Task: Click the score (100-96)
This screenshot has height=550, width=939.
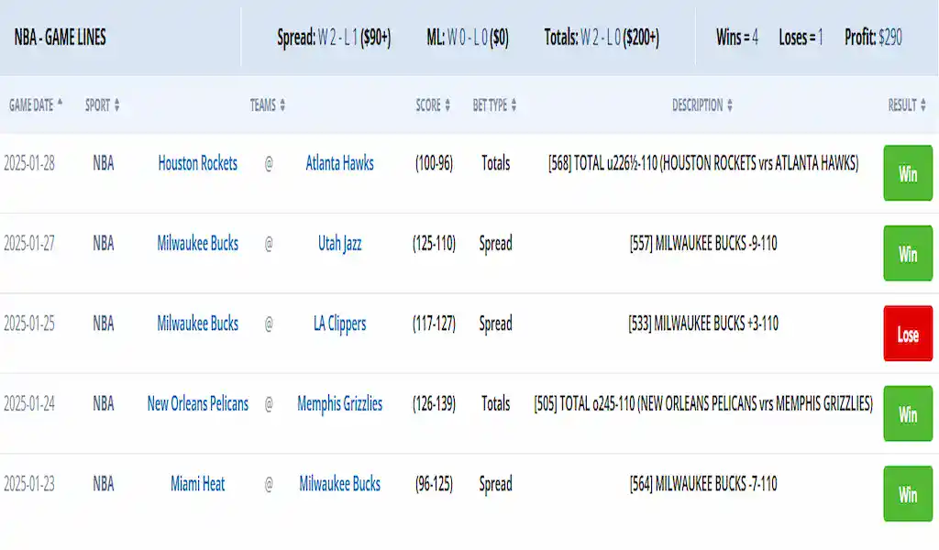Action: tap(434, 163)
